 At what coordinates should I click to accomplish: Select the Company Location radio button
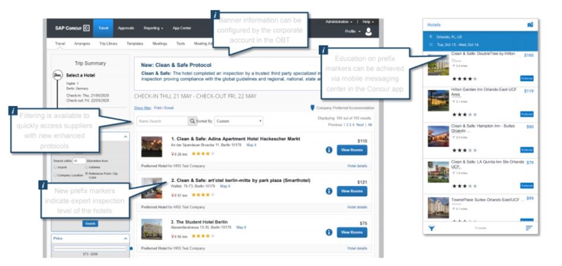pos(56,175)
